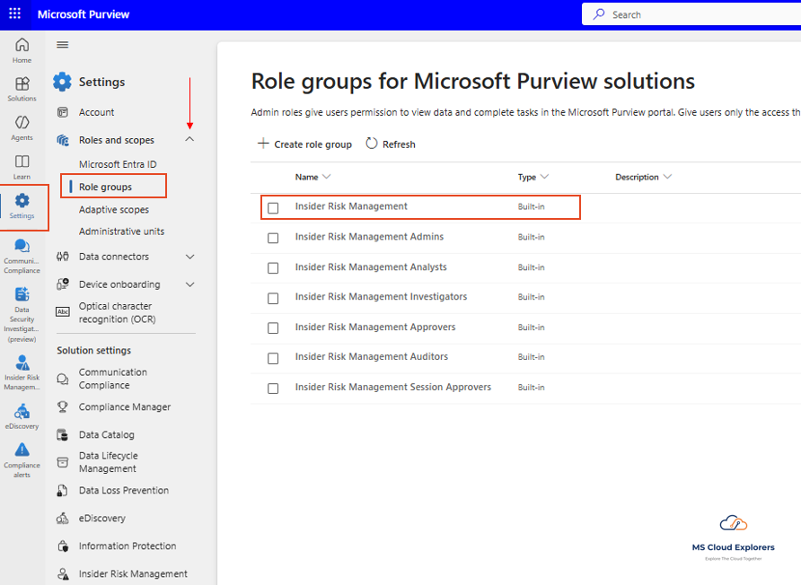Open Compliance Manager solution settings
801x585 pixels.
(125, 406)
